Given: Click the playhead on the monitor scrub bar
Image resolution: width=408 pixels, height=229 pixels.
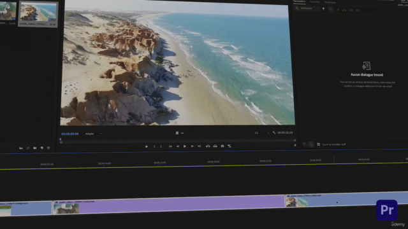Looking at the screenshot, I should click(61, 139).
